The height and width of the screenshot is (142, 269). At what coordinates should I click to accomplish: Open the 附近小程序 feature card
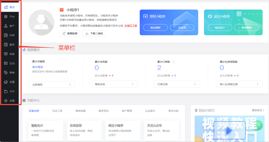123,130
